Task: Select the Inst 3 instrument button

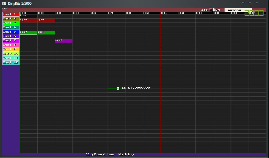Action: point(11,23)
